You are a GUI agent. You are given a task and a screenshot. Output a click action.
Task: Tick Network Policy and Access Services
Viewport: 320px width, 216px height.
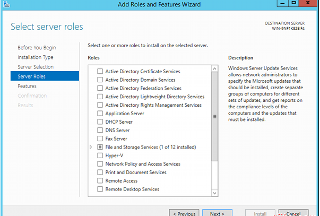pos(100,164)
